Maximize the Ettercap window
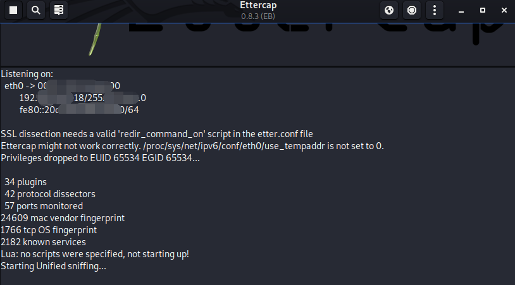515x285 pixels. pos(483,10)
